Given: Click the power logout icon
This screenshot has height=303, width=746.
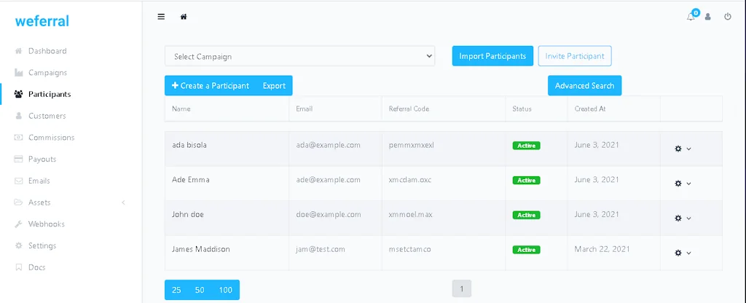Looking at the screenshot, I should tap(727, 17).
